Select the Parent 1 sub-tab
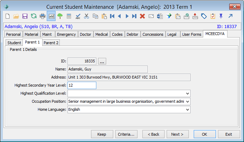Screen dimensions: 244x142 (32, 42)
